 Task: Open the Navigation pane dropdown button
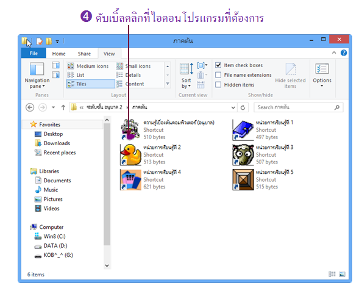[x=37, y=76]
